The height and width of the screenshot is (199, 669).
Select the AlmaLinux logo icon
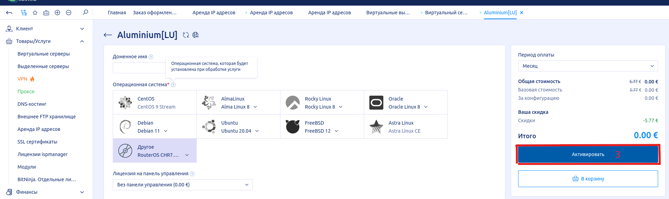click(x=209, y=103)
